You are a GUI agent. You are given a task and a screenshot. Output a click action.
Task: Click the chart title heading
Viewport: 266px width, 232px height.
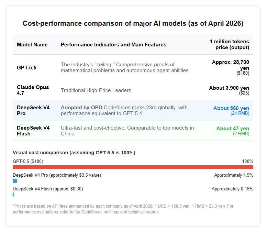coord(133,23)
